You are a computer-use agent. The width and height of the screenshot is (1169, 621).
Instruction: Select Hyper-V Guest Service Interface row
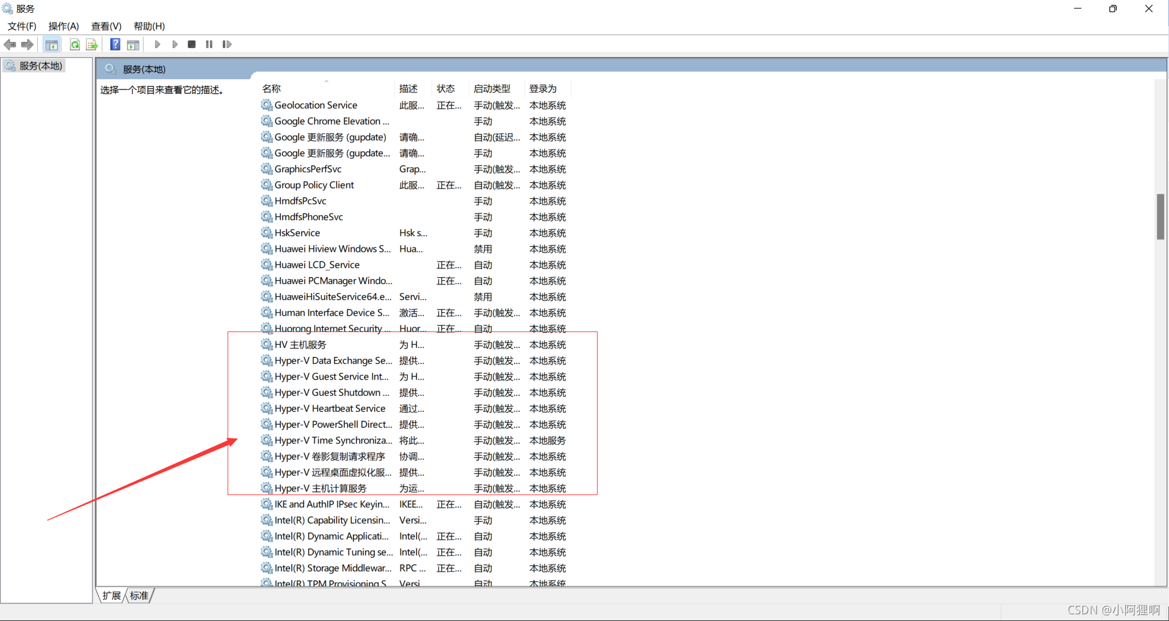coord(414,376)
